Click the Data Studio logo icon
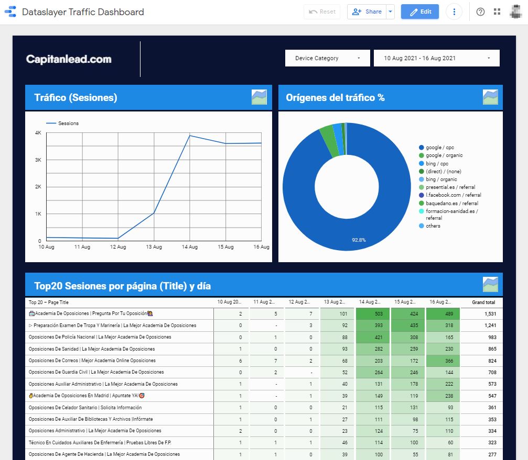Screen dimensions: 528x460 [x=10, y=12]
